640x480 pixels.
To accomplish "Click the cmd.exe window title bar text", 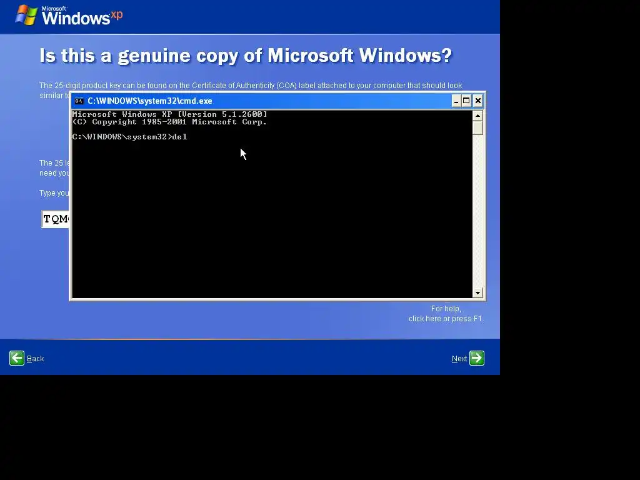I will point(150,101).
